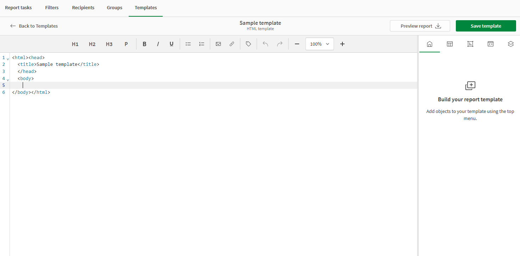The height and width of the screenshot is (256, 520).
Task: Insert an image using the toolbar
Action: click(218, 44)
